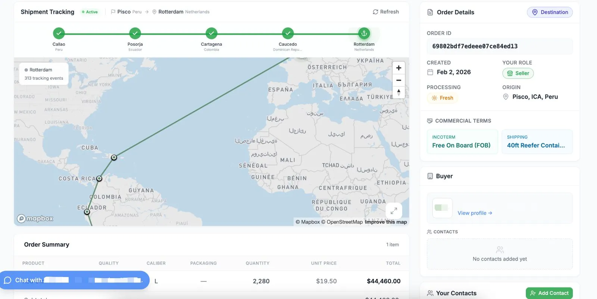Screen dimensions: 597x299
Task: Click the Buyer building icon
Action: pyautogui.click(x=430, y=176)
